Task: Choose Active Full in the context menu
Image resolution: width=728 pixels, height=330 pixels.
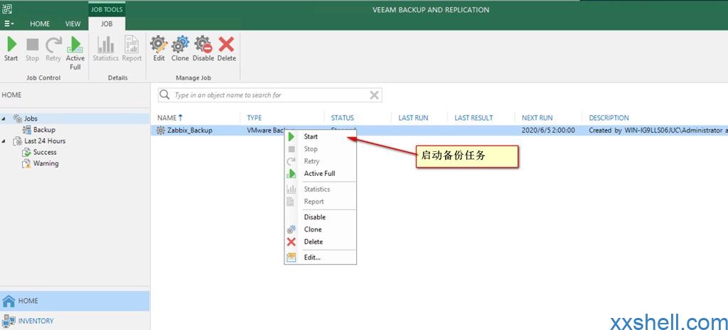Action: (321, 174)
